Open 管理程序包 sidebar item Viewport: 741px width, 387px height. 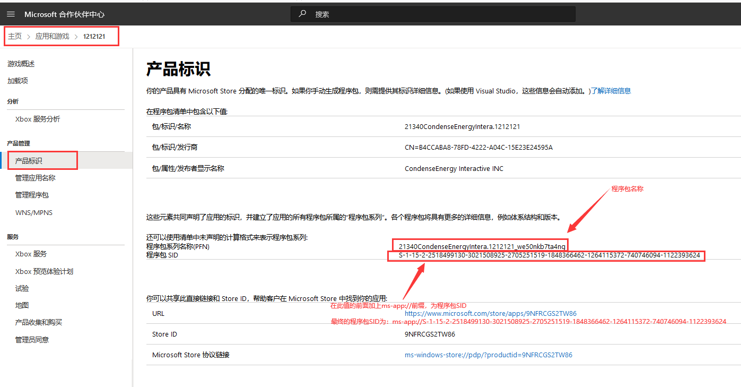point(32,195)
